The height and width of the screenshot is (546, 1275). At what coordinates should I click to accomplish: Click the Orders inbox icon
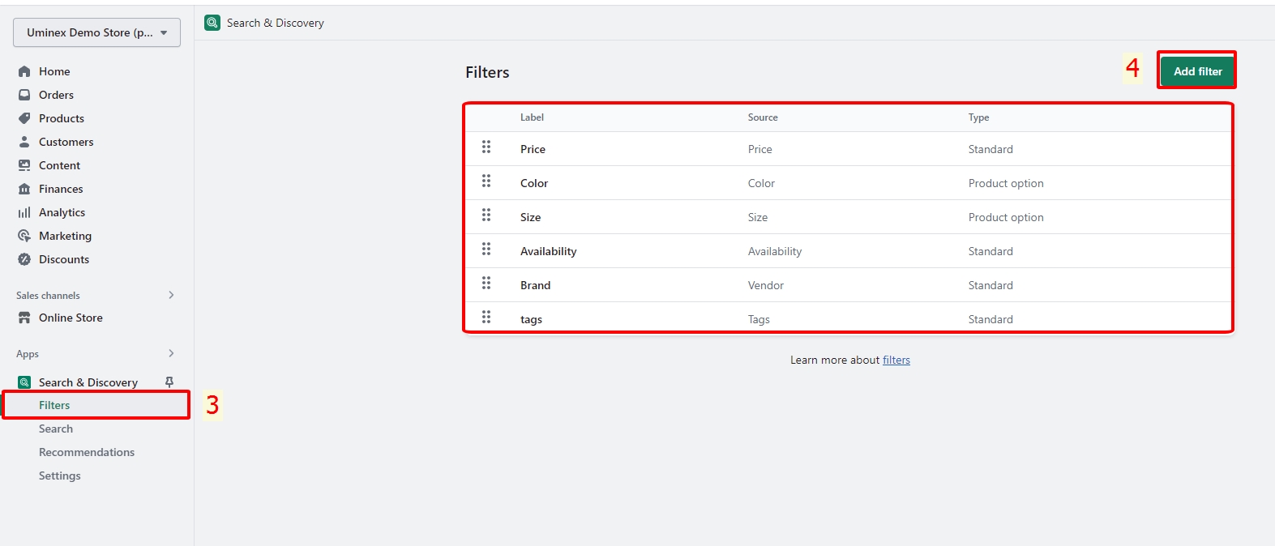[24, 95]
